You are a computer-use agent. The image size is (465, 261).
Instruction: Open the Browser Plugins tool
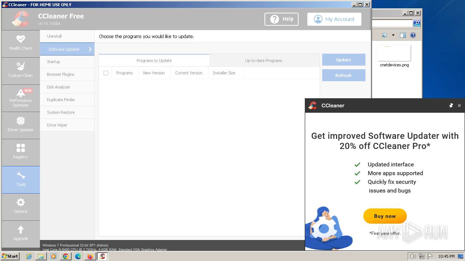(67, 74)
